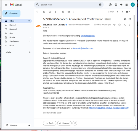Screen dimensions: 138x131
Task: Open the Purchases folder
Action: click(x=14, y=41)
